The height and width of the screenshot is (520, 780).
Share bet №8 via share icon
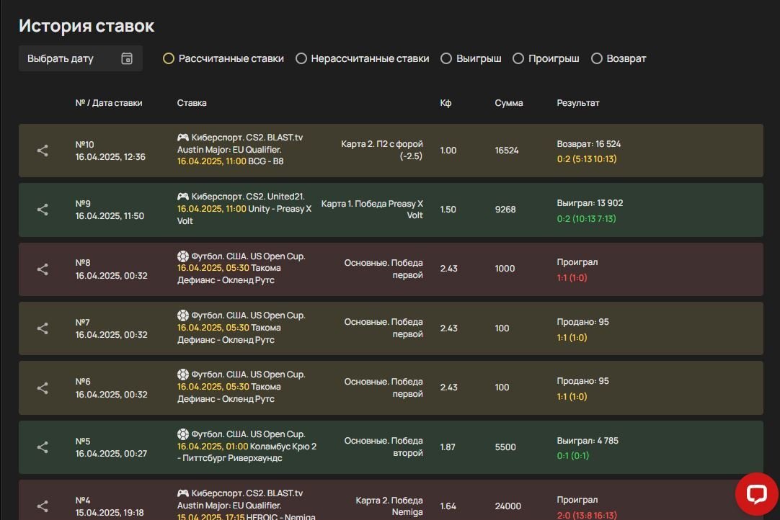pos(43,269)
